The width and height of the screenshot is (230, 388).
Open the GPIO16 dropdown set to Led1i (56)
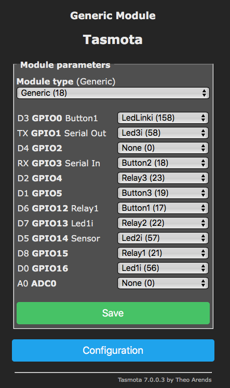point(163,268)
